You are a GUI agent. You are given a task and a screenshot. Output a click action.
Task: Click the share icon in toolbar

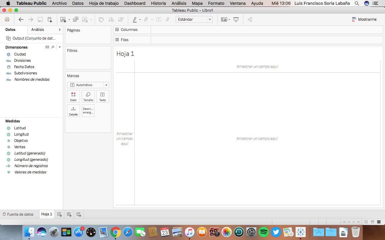click(x=250, y=19)
